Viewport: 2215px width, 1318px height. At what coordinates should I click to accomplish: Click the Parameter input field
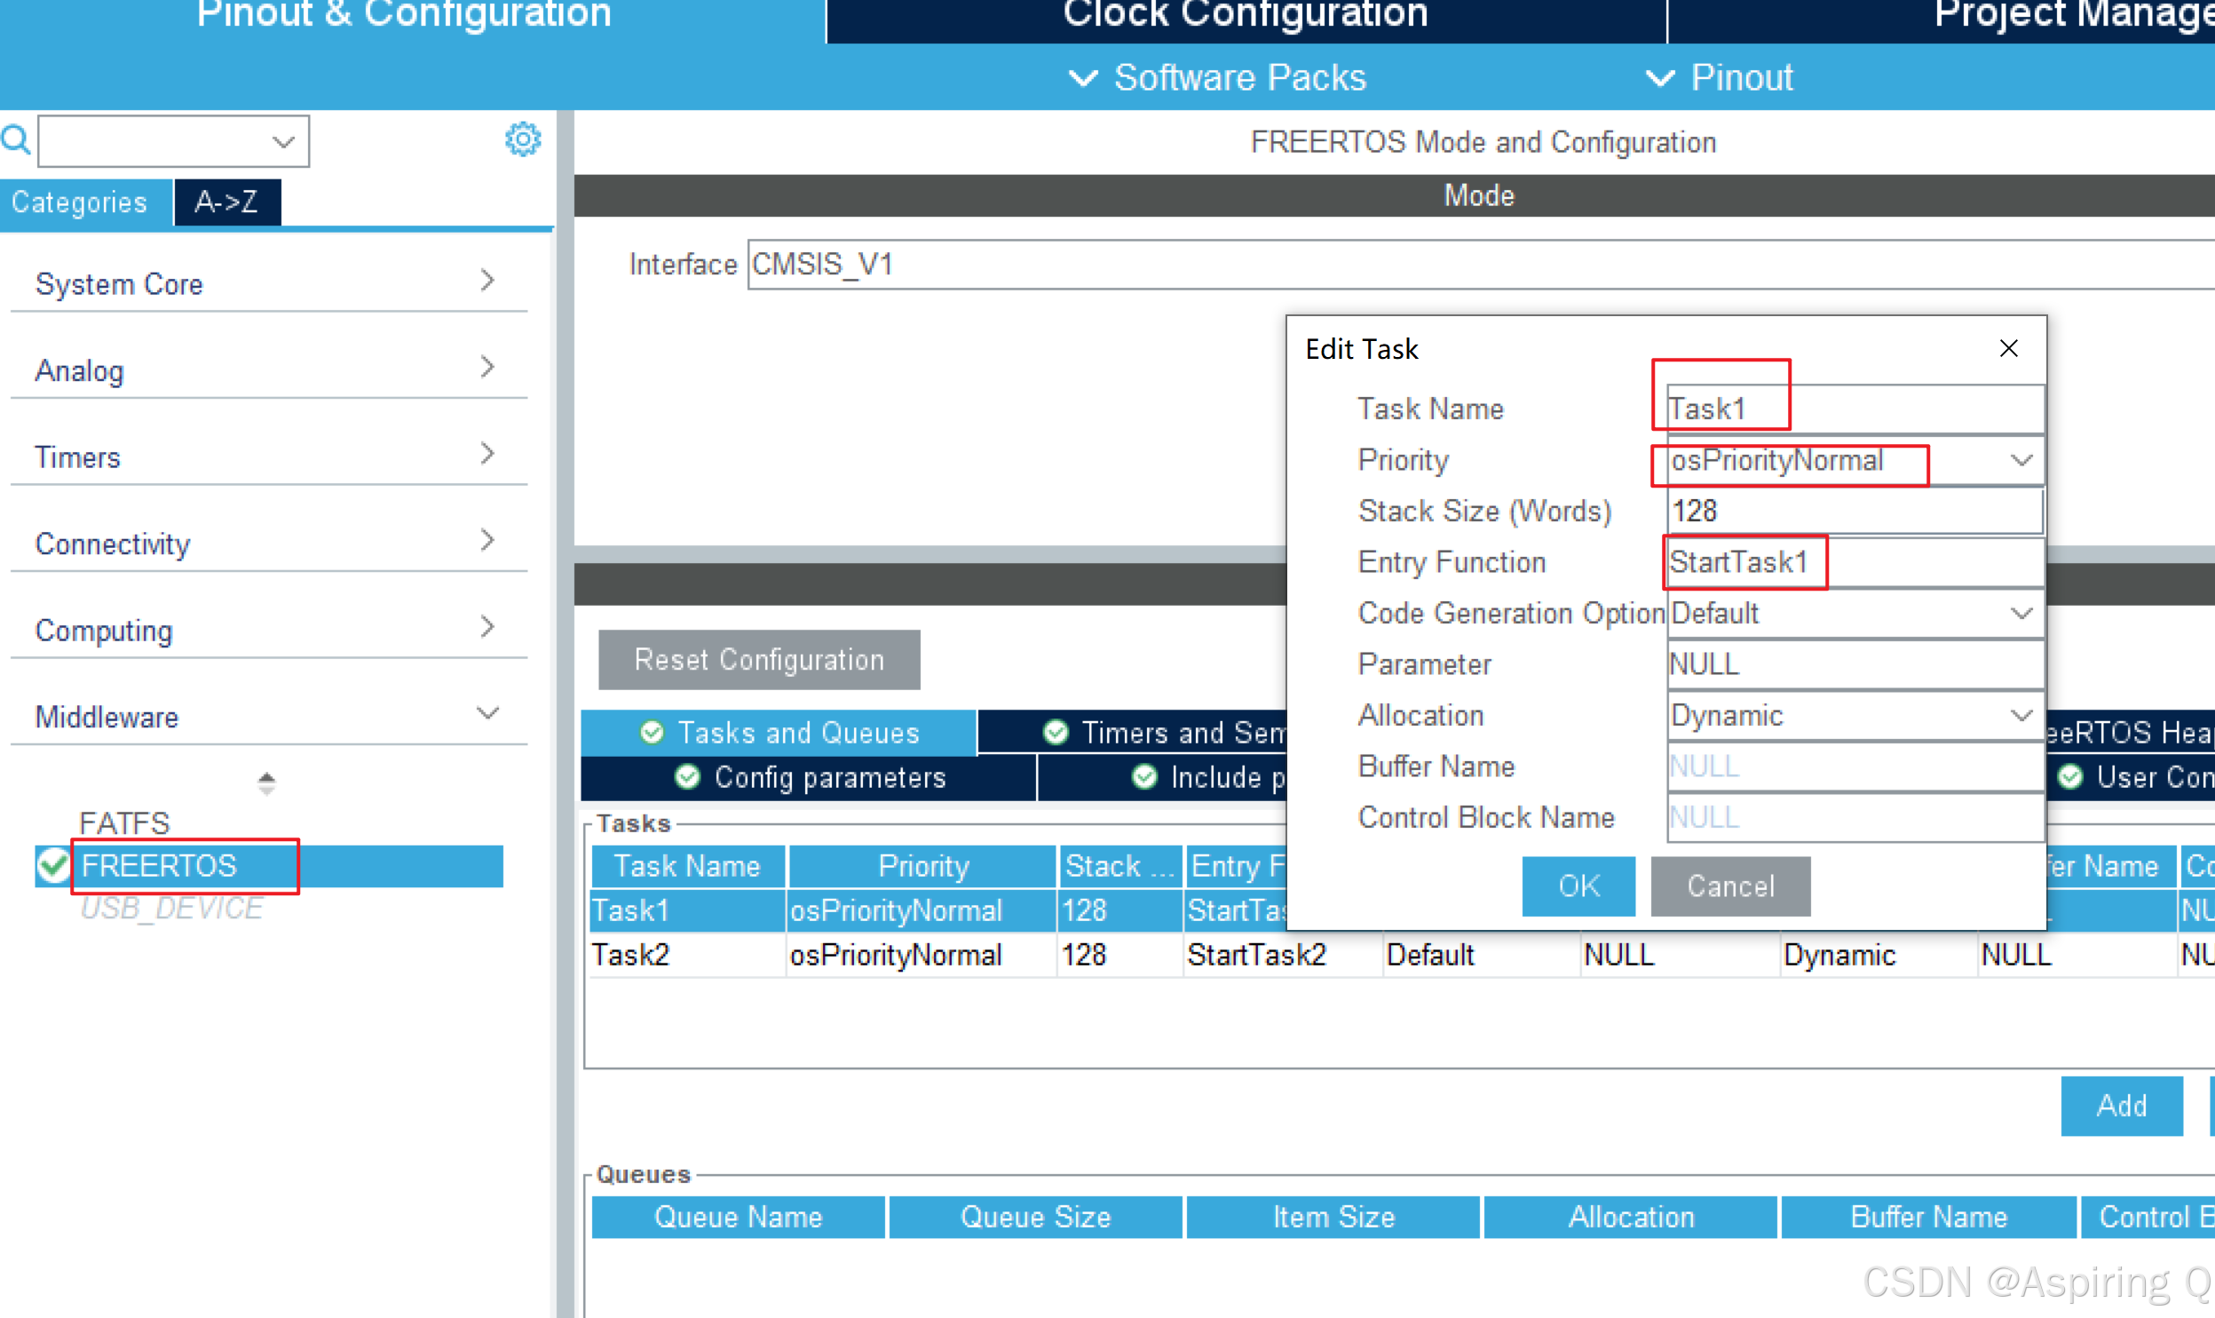(1855, 664)
